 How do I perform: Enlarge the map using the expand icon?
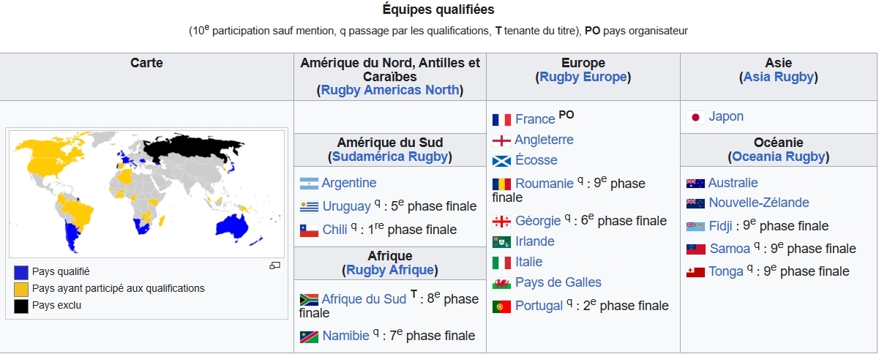pyautogui.click(x=275, y=265)
